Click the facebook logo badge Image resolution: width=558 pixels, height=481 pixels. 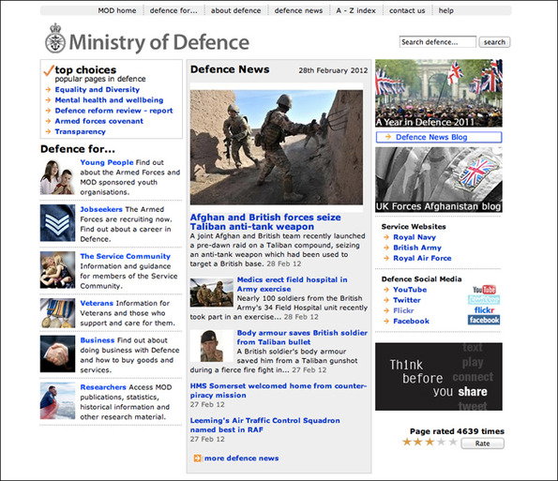(x=484, y=320)
